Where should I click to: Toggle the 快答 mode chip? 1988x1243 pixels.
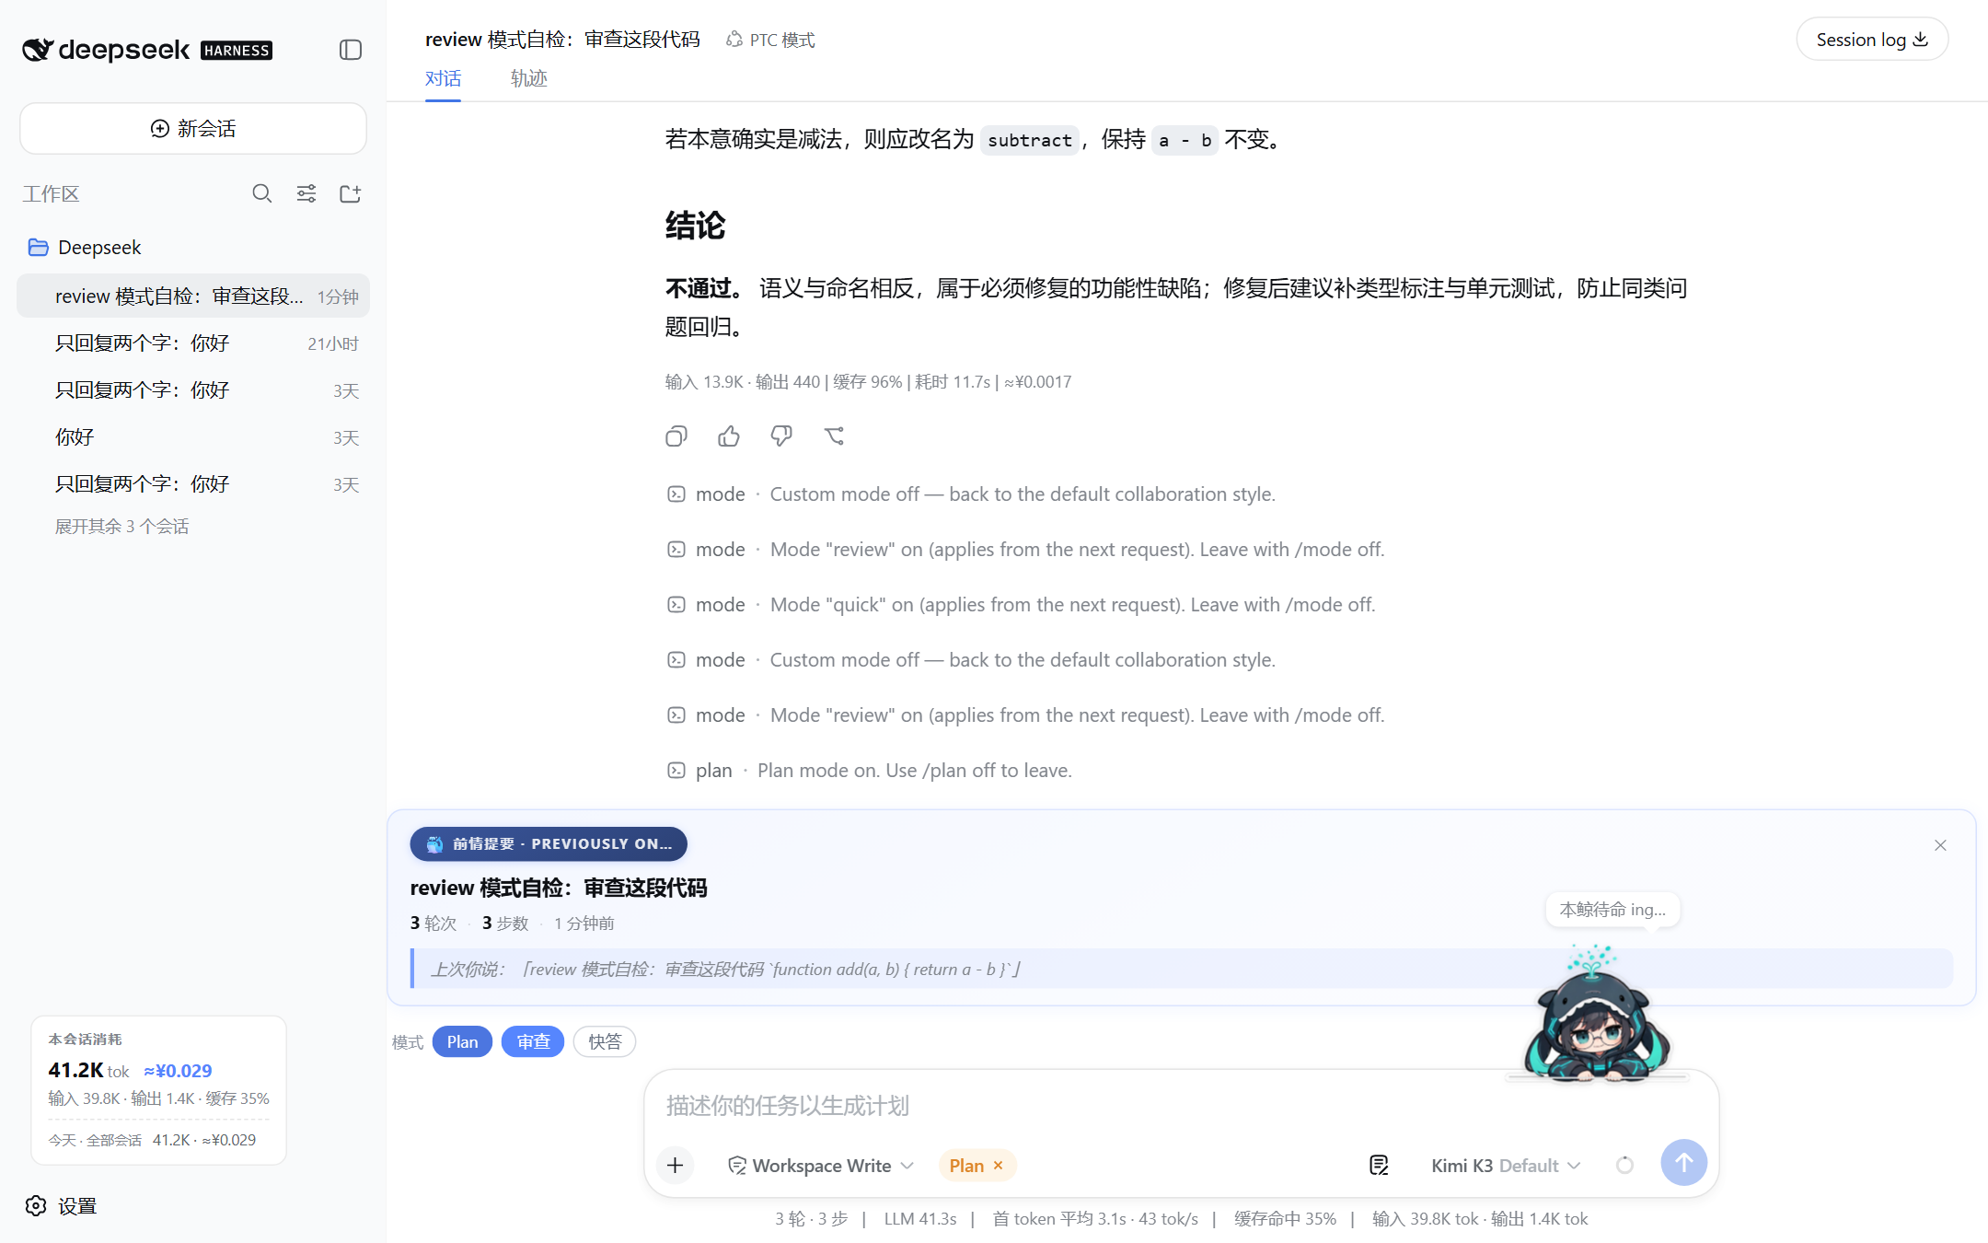tap(605, 1041)
